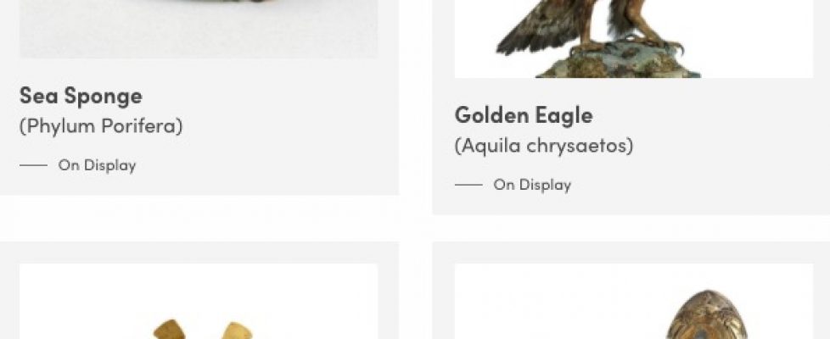Click the eagle's rock perch in photo
This screenshot has width=830, height=339.
pos(620,63)
